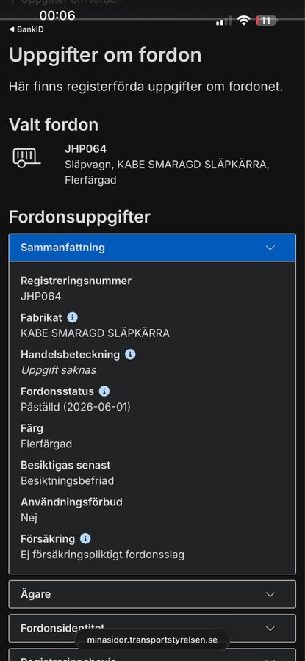
Task: Tap the Fordonsidentitet chevron arrow
Action: click(x=270, y=628)
